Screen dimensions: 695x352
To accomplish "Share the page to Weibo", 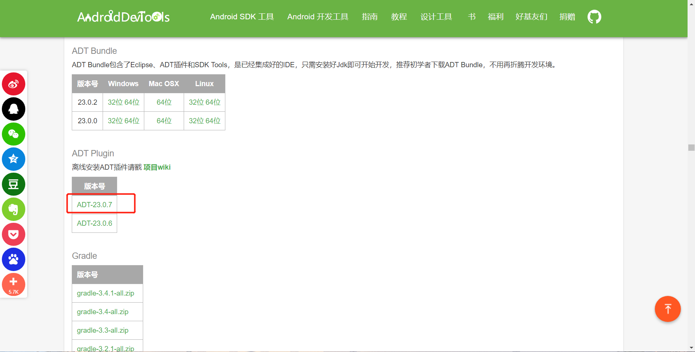I will pyautogui.click(x=13, y=84).
